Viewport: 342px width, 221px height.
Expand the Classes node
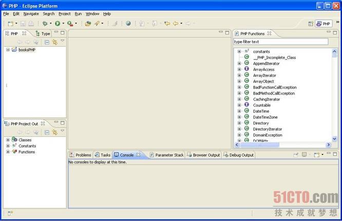point(8,140)
